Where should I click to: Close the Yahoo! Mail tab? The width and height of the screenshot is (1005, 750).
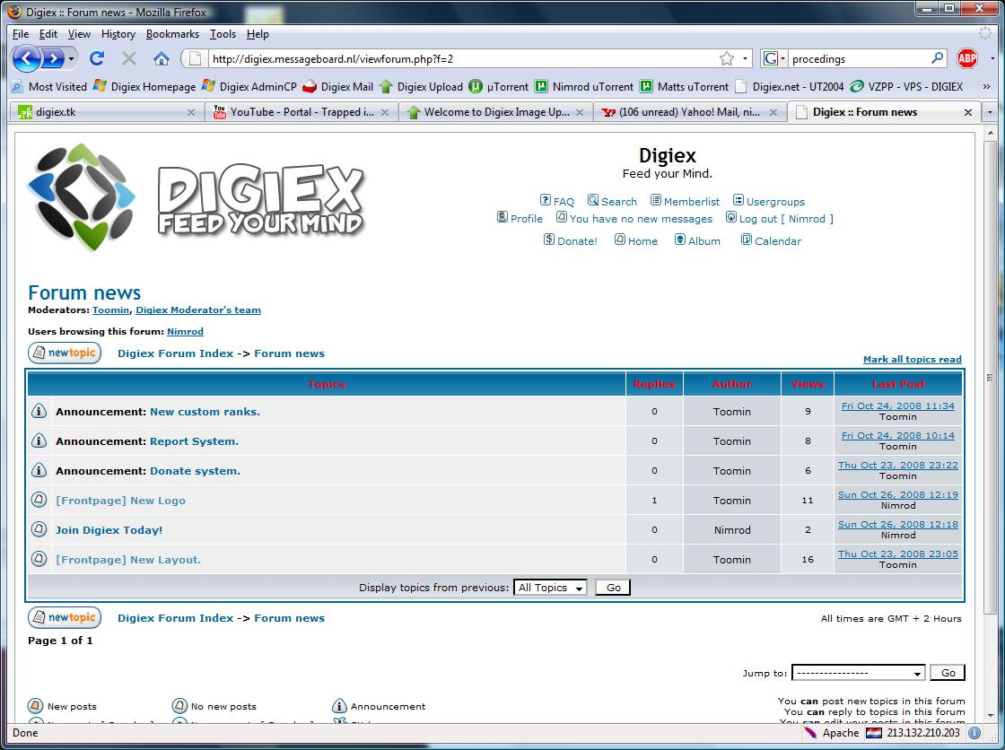(x=773, y=112)
